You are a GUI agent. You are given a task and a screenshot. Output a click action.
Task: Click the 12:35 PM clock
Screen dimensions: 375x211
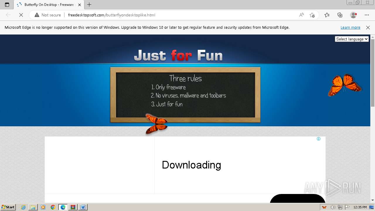click(x=360, y=207)
